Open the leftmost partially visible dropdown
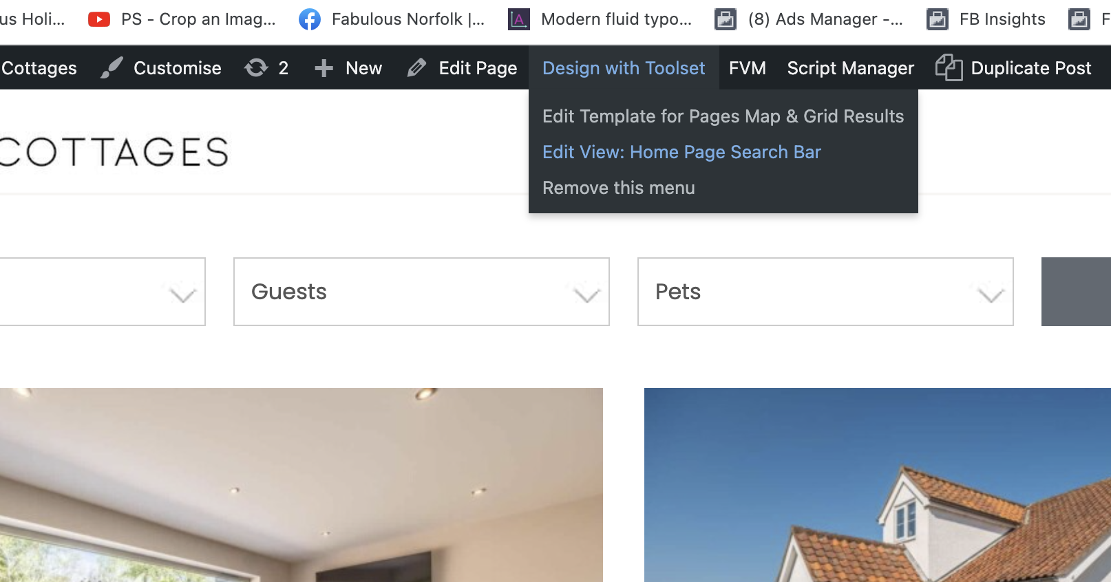Viewport: 1111px width, 582px height. (x=103, y=292)
